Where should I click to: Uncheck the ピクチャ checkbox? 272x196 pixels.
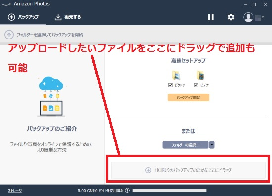pos(170,85)
